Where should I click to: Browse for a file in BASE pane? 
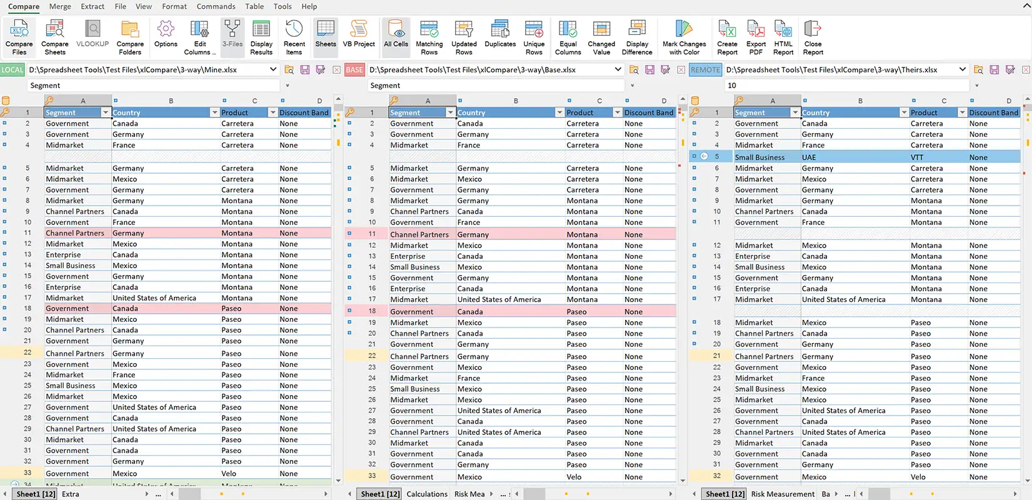click(634, 70)
